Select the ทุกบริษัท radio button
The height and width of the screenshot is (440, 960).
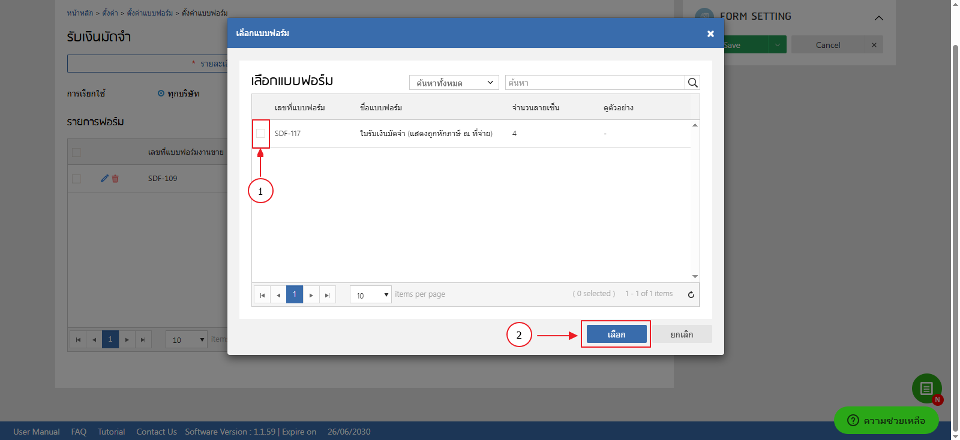point(161,94)
